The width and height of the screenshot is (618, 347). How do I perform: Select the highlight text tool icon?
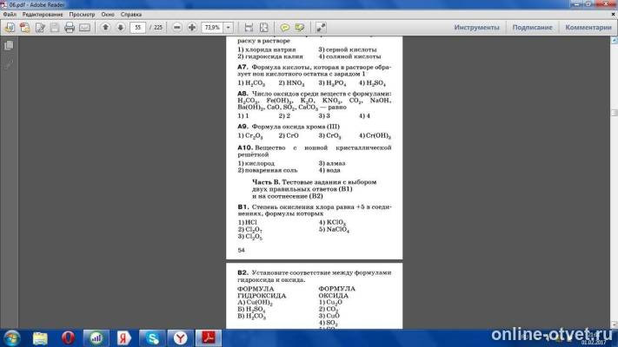pos(300,28)
